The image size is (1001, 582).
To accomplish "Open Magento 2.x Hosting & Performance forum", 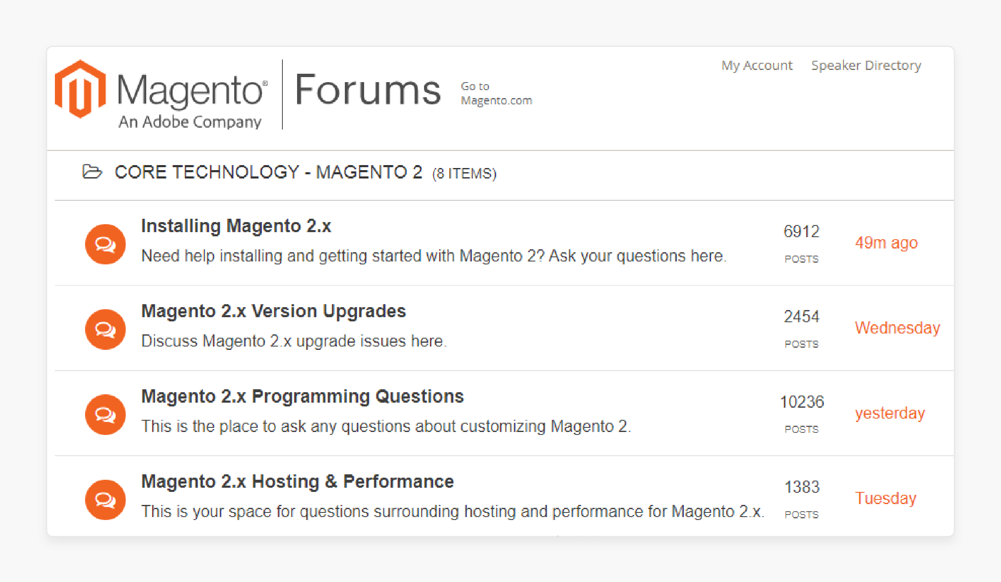I will (x=297, y=481).
